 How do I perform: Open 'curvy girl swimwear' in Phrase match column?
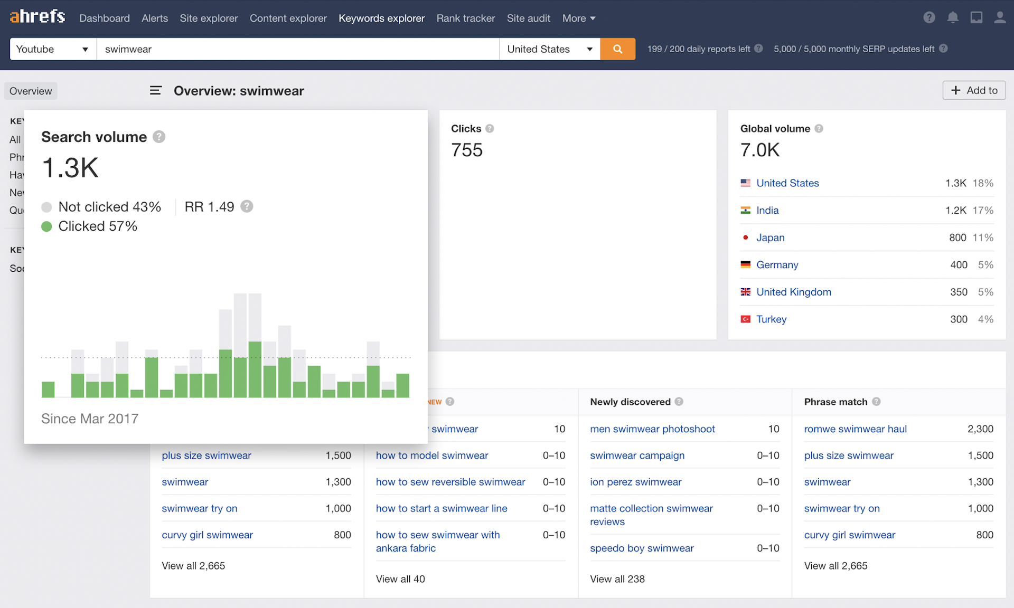point(850,535)
